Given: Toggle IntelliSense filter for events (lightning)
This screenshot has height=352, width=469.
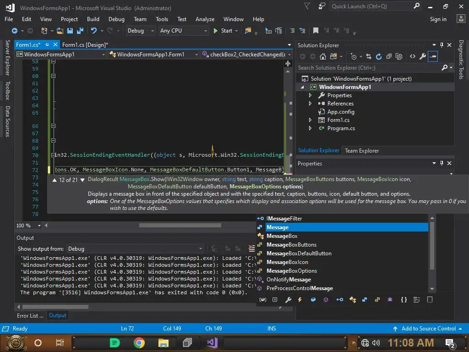Looking at the screenshot, I should coord(300,300).
